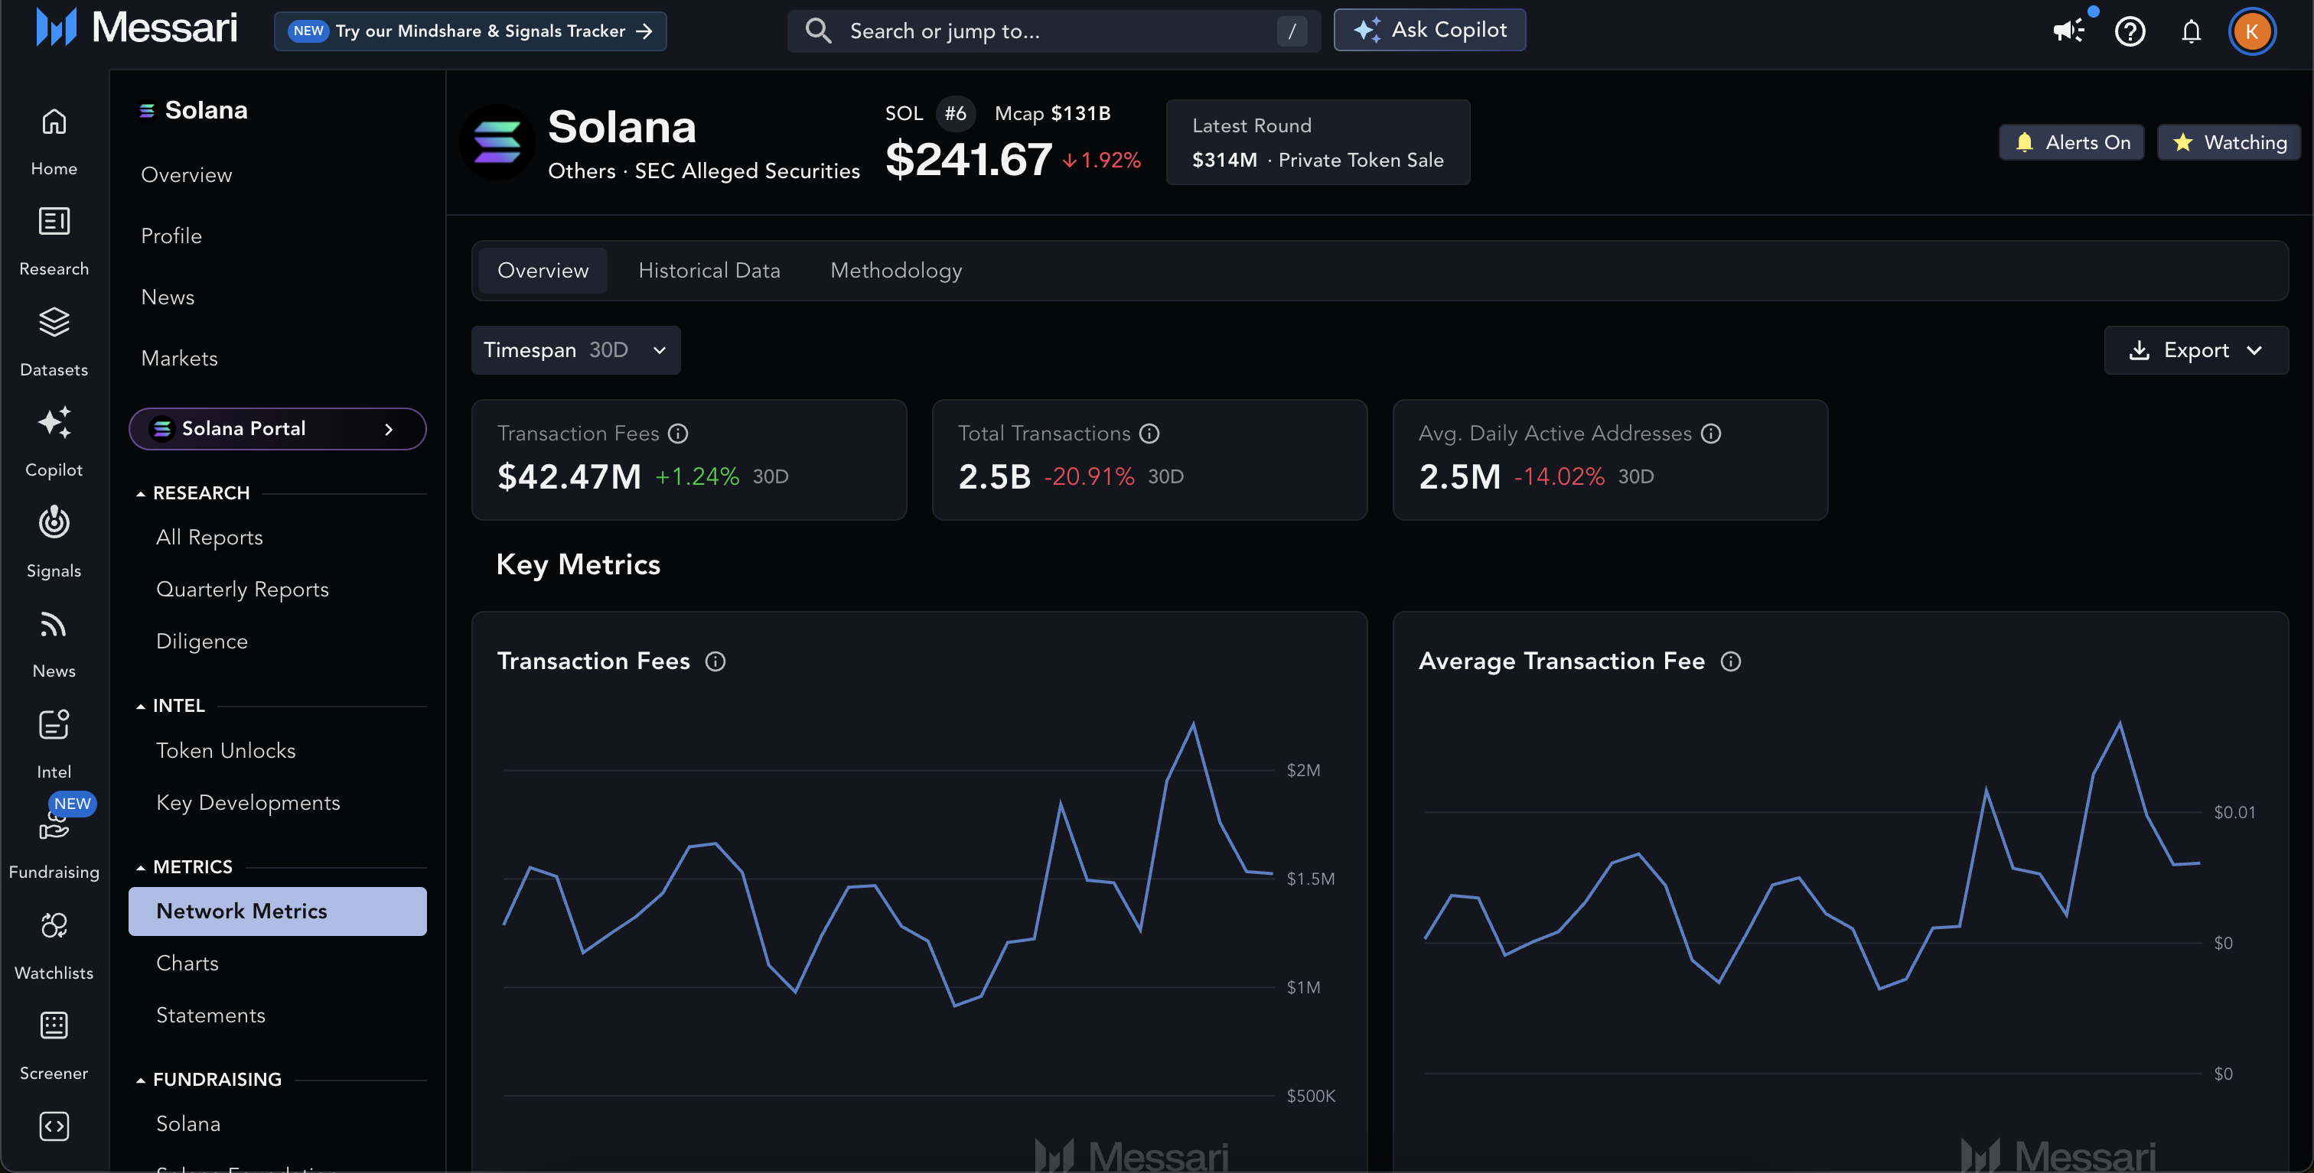Click Transaction Fees card info icon
Screen dimensions: 2314x1173
[x=678, y=434]
